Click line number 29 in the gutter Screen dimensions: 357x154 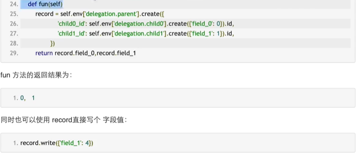coord(14,53)
